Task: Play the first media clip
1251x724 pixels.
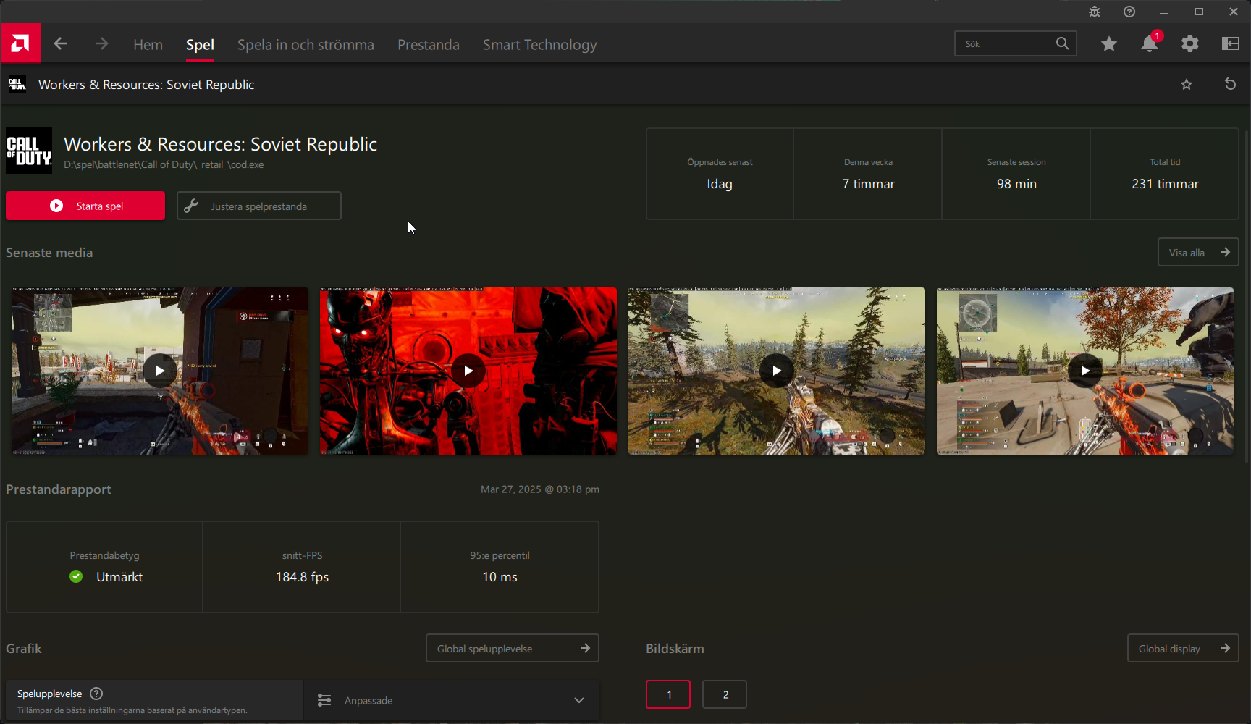Action: coord(160,371)
